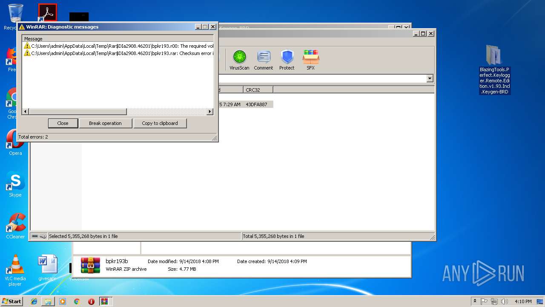
Task: Open the CCleaner desktop shortcut
Action: (15, 226)
